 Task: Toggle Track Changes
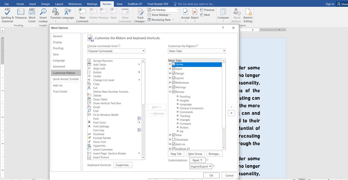(140, 15)
